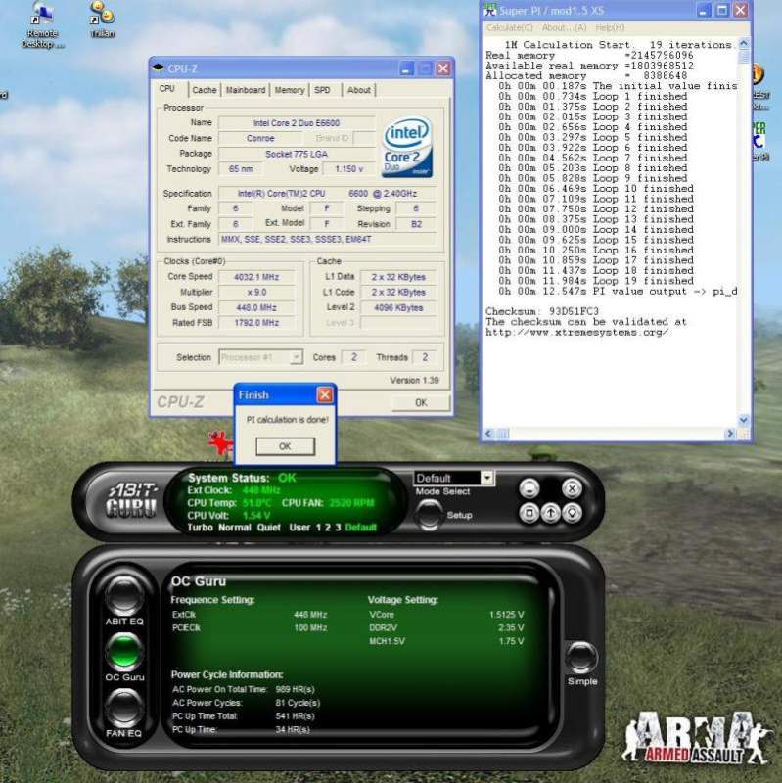The height and width of the screenshot is (783, 782).
Task: Click the xtremesystems.org URL in Super PI
Action: click(577, 332)
